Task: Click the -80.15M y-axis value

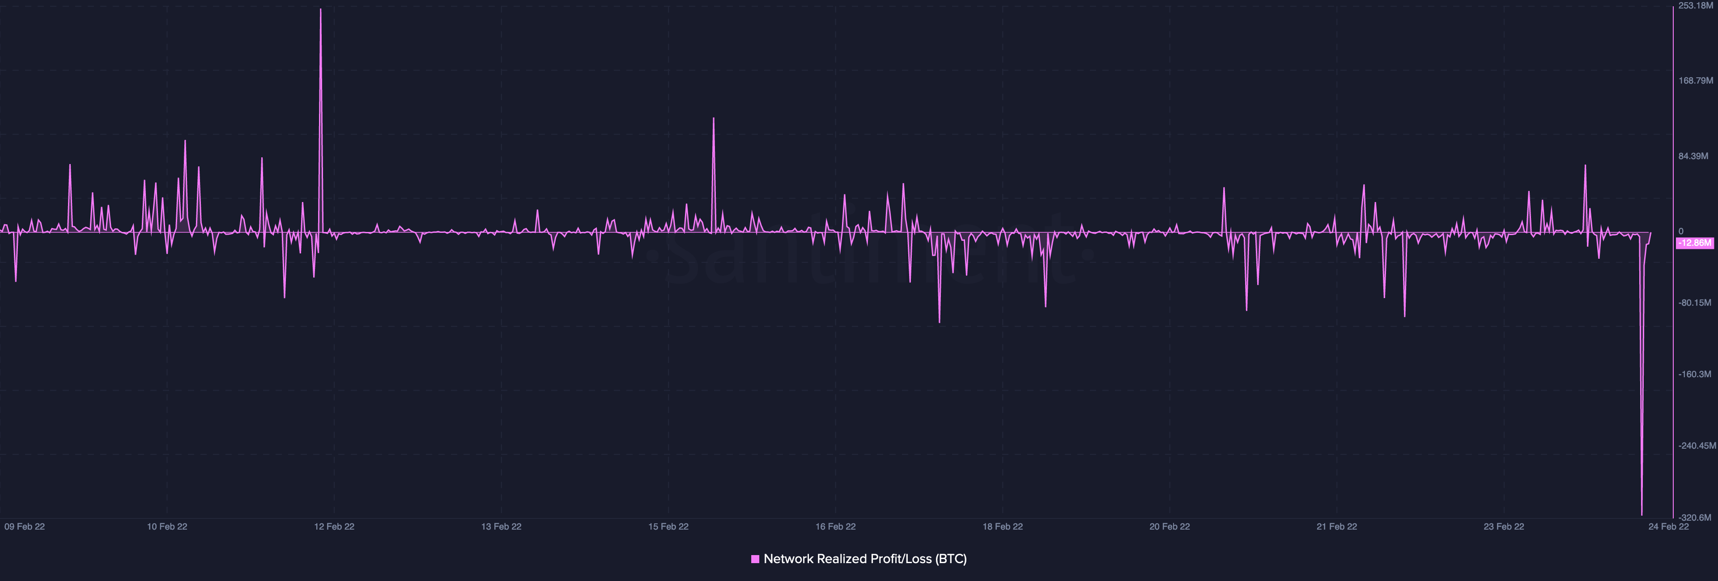Action: [1695, 303]
